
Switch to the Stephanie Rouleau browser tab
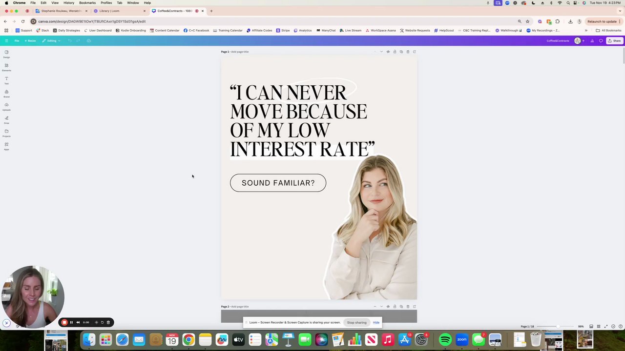61,11
